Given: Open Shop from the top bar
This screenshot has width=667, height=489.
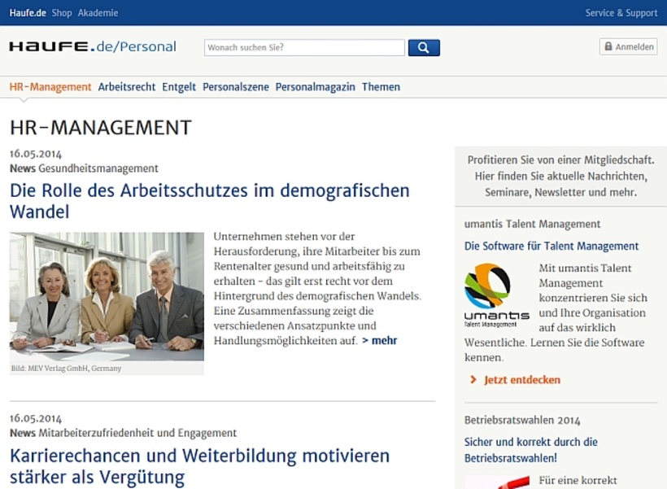Looking at the screenshot, I should click(61, 12).
